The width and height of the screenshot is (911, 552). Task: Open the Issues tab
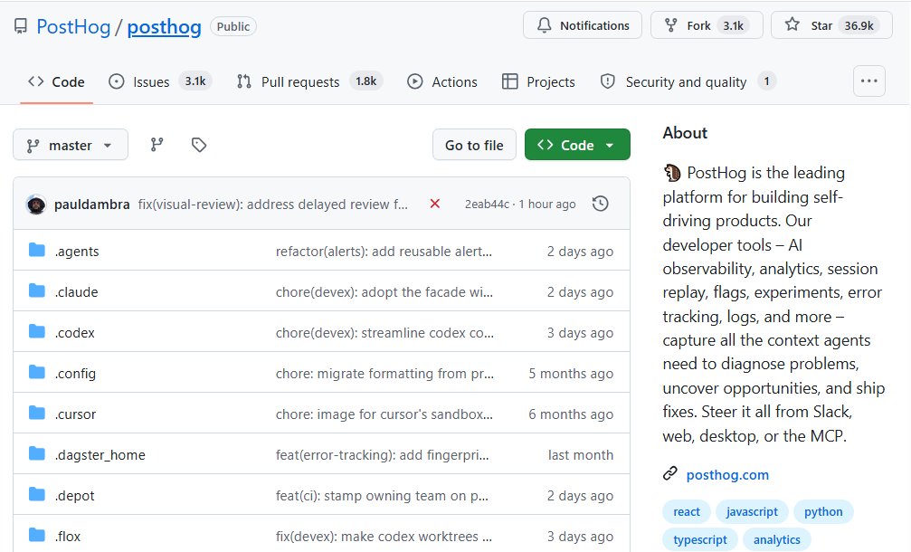(x=160, y=82)
